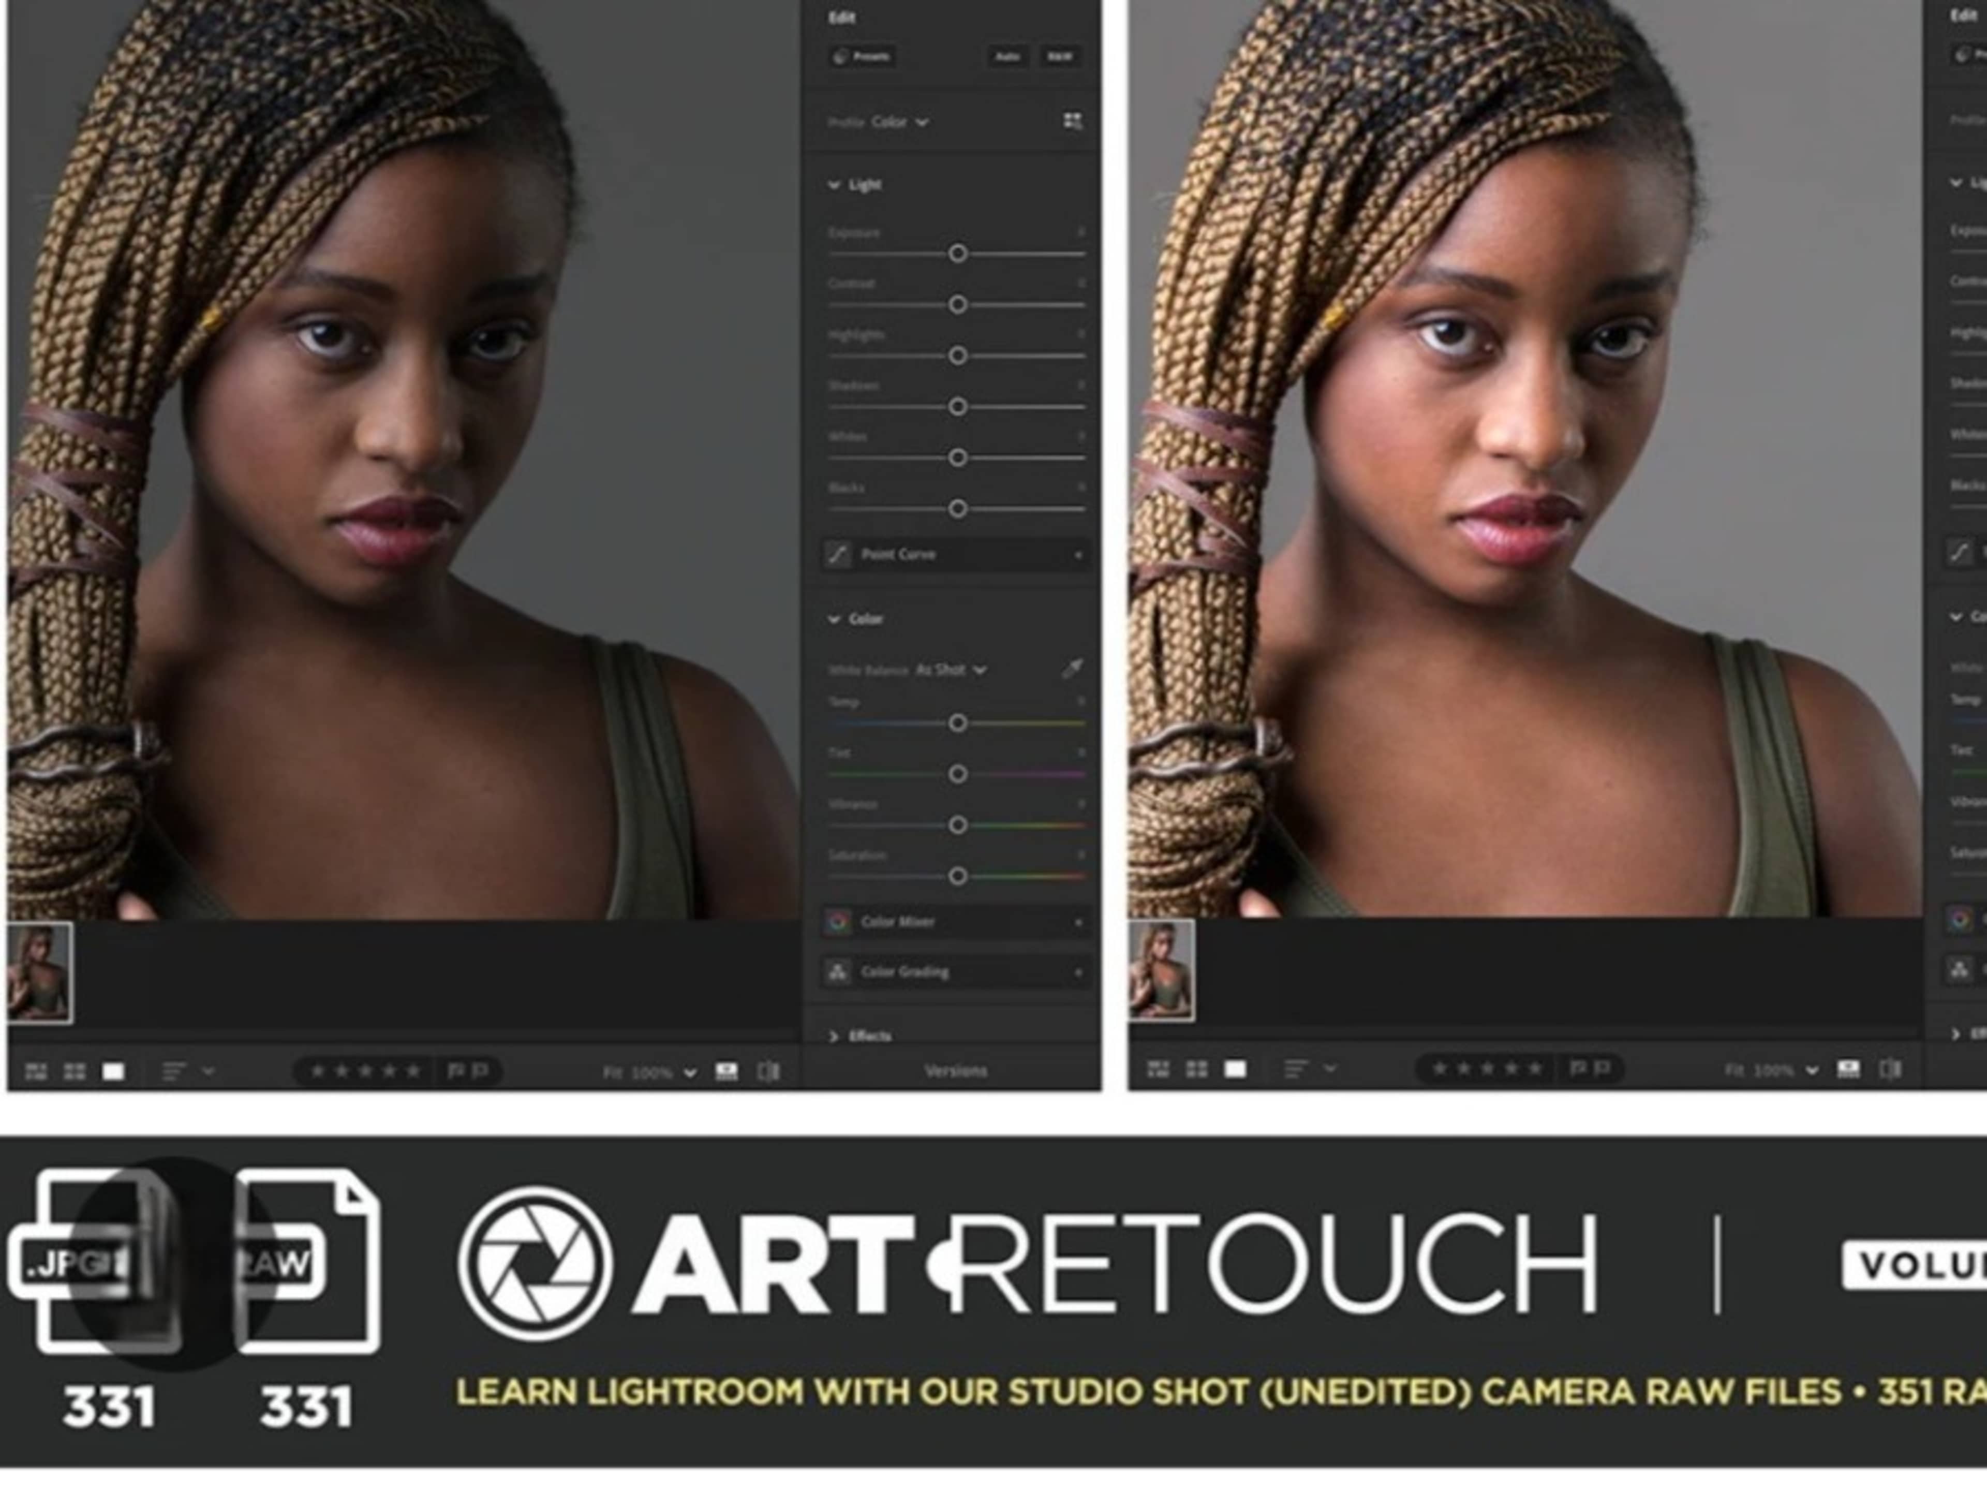The image size is (1987, 1490).
Task: Open the Profile Color dropdown
Action: tap(898, 121)
